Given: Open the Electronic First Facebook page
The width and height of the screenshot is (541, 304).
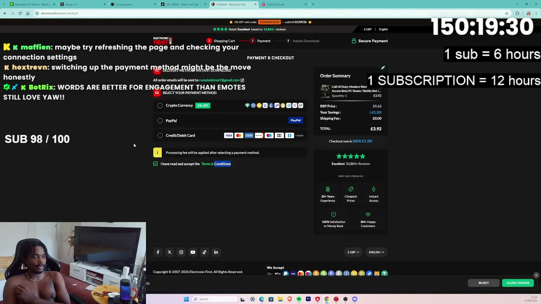Looking at the screenshot, I should 158,252.
